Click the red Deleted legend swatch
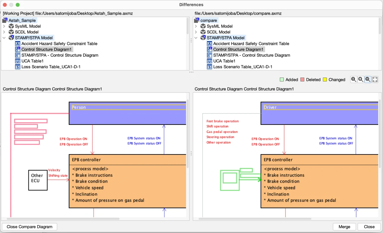The height and width of the screenshot is (233, 383). pyautogui.click(x=303, y=80)
